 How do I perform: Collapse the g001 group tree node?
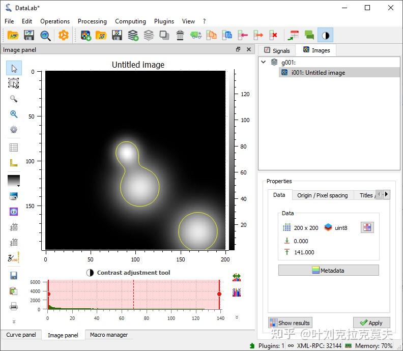(x=263, y=62)
